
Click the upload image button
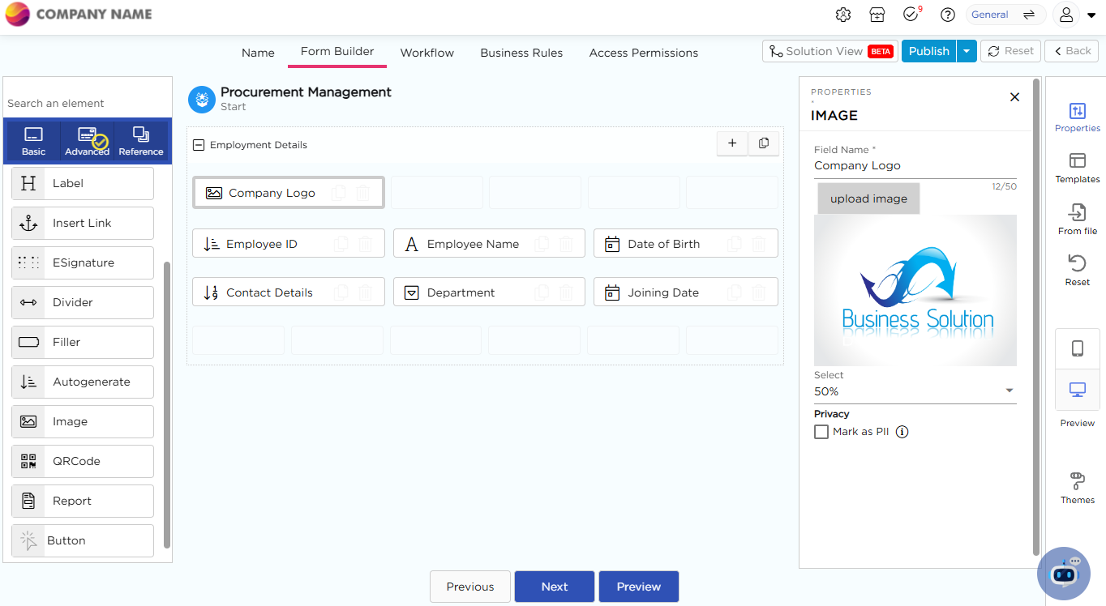868,198
